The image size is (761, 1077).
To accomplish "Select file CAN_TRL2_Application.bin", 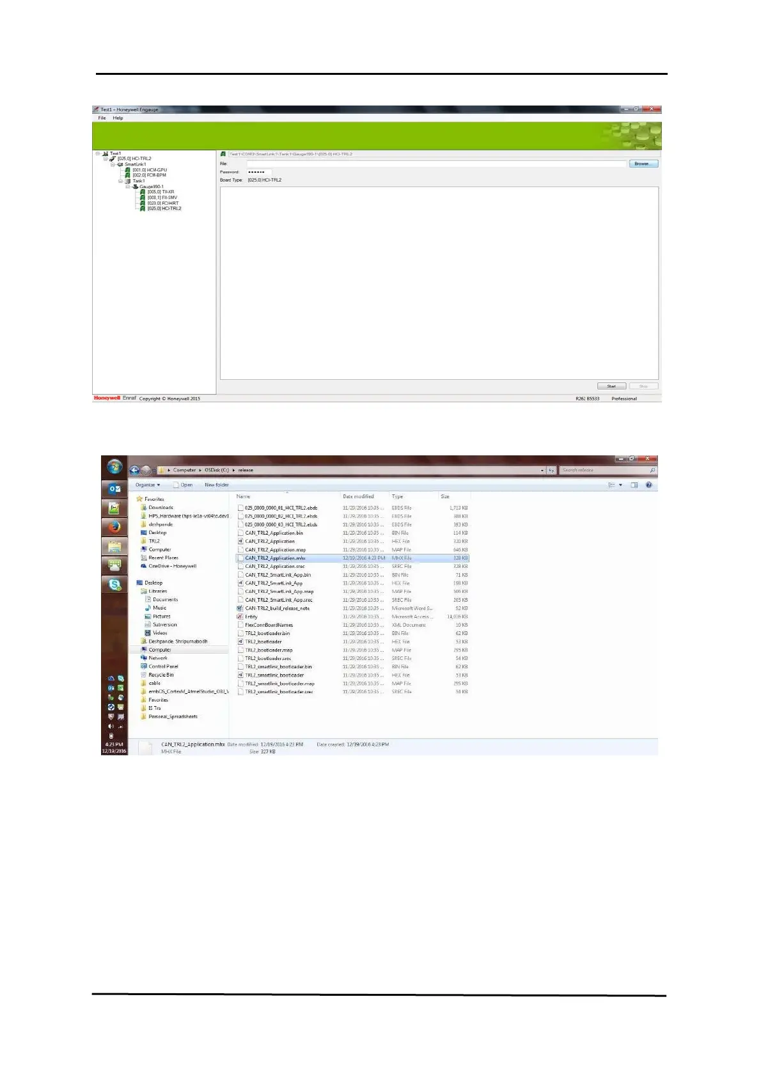I will [x=274, y=533].
